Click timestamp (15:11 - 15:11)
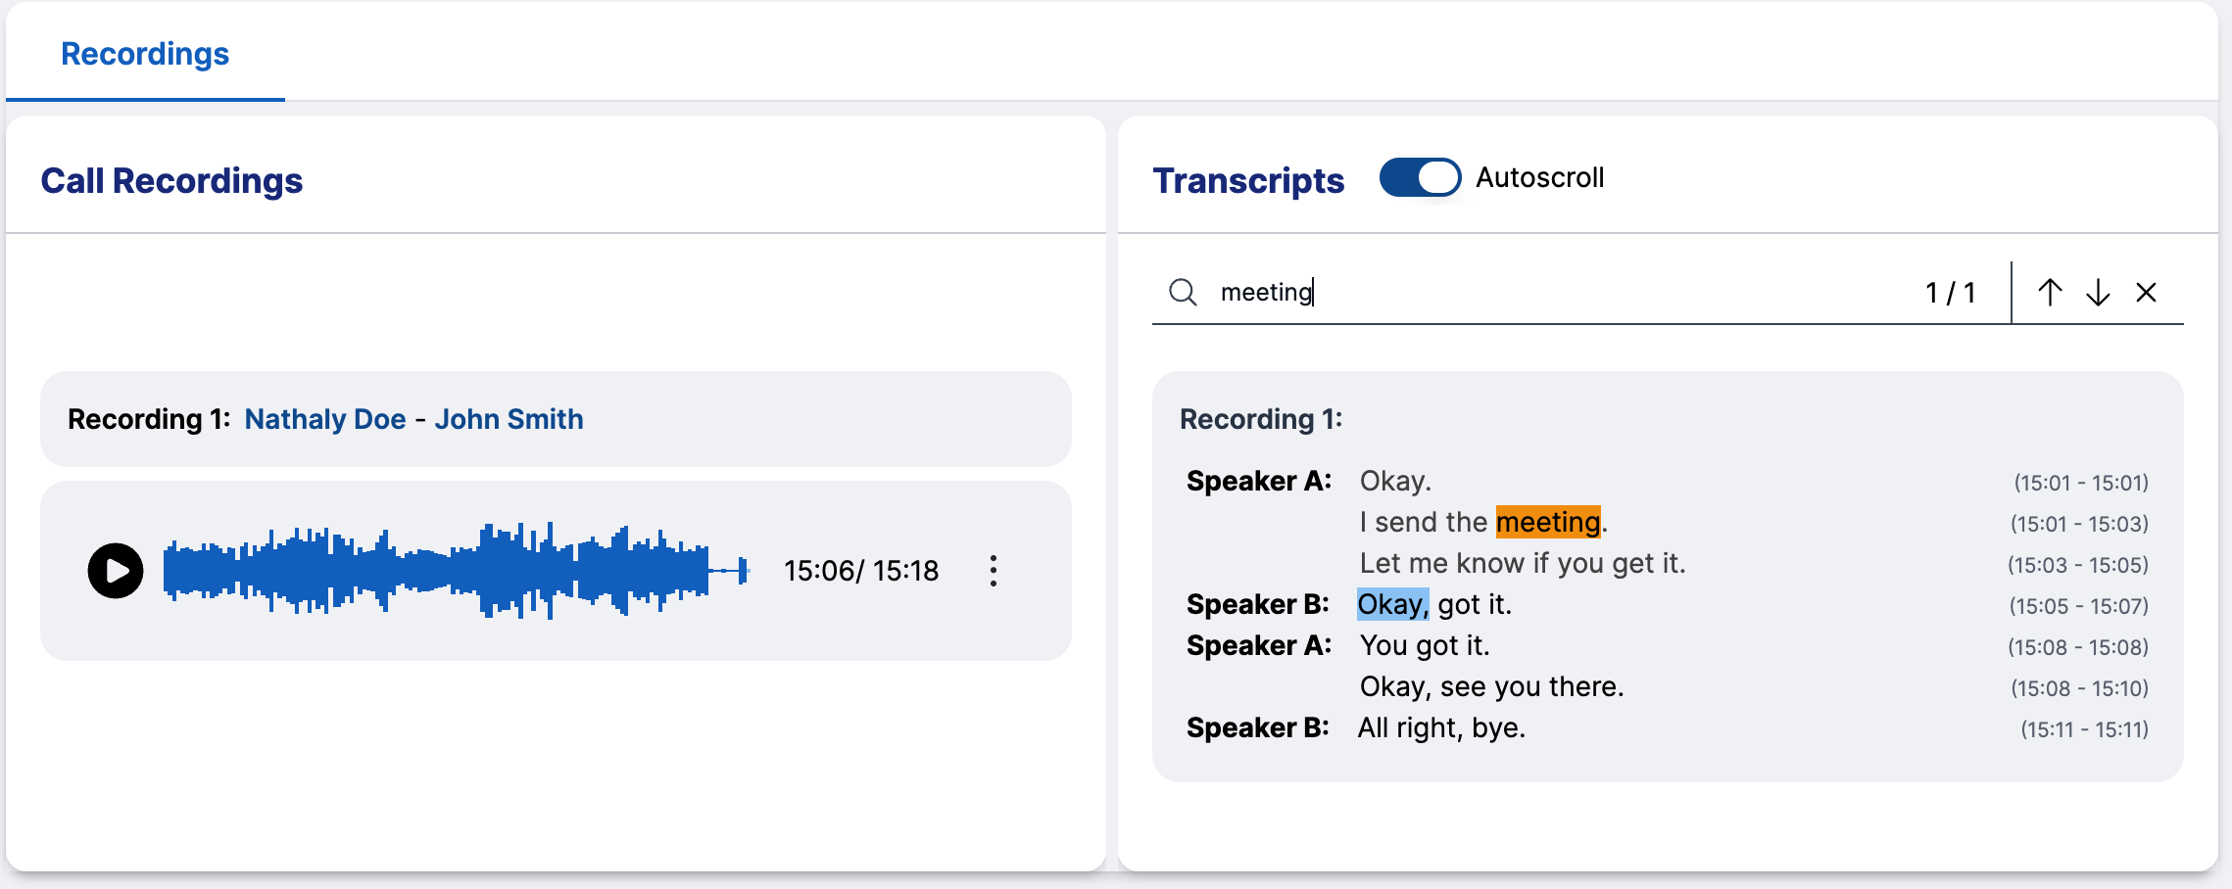2232x889 pixels. point(2085,729)
